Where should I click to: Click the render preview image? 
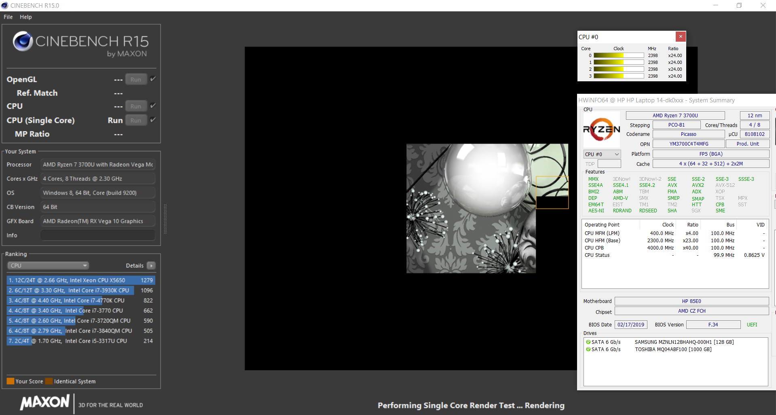(487, 208)
